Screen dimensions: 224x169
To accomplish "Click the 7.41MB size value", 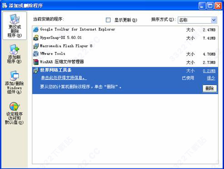I will 209,38.
